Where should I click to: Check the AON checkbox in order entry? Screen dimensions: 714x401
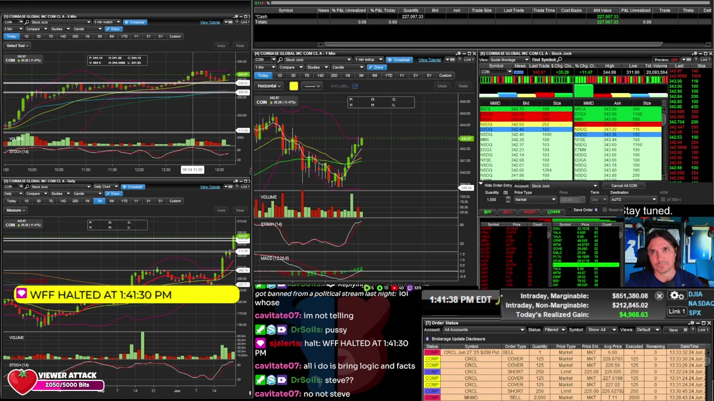pyautogui.click(x=663, y=199)
